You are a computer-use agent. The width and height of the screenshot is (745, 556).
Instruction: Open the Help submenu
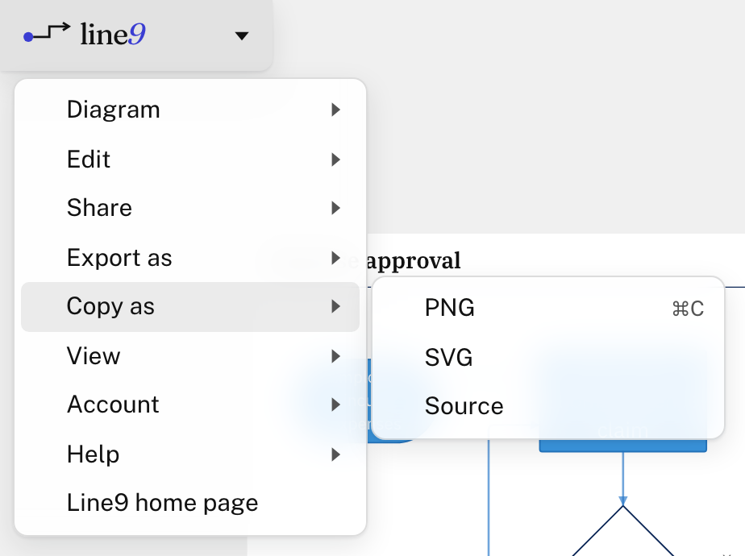click(x=190, y=454)
